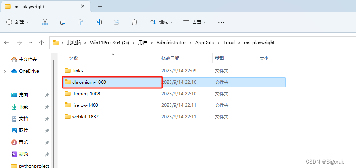Open the 查看 (View) dropdown

pyautogui.click(x=195, y=22)
